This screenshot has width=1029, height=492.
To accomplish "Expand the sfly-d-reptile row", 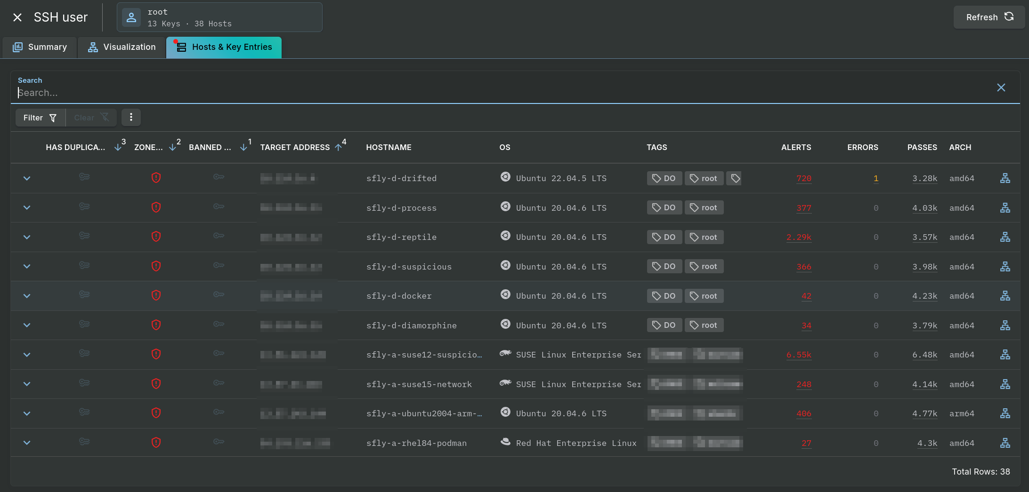I will 27,237.
